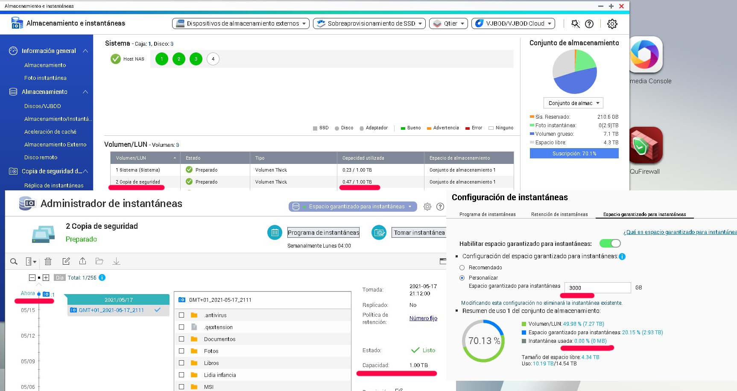Toggle Habilitar espacio garantizado para instantáneas switch

610,243
